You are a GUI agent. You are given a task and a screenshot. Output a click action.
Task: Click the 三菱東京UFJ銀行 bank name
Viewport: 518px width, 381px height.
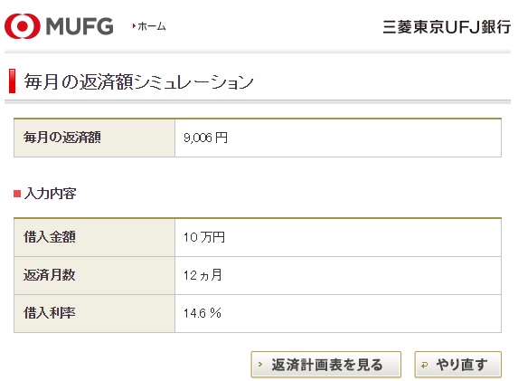click(x=447, y=27)
